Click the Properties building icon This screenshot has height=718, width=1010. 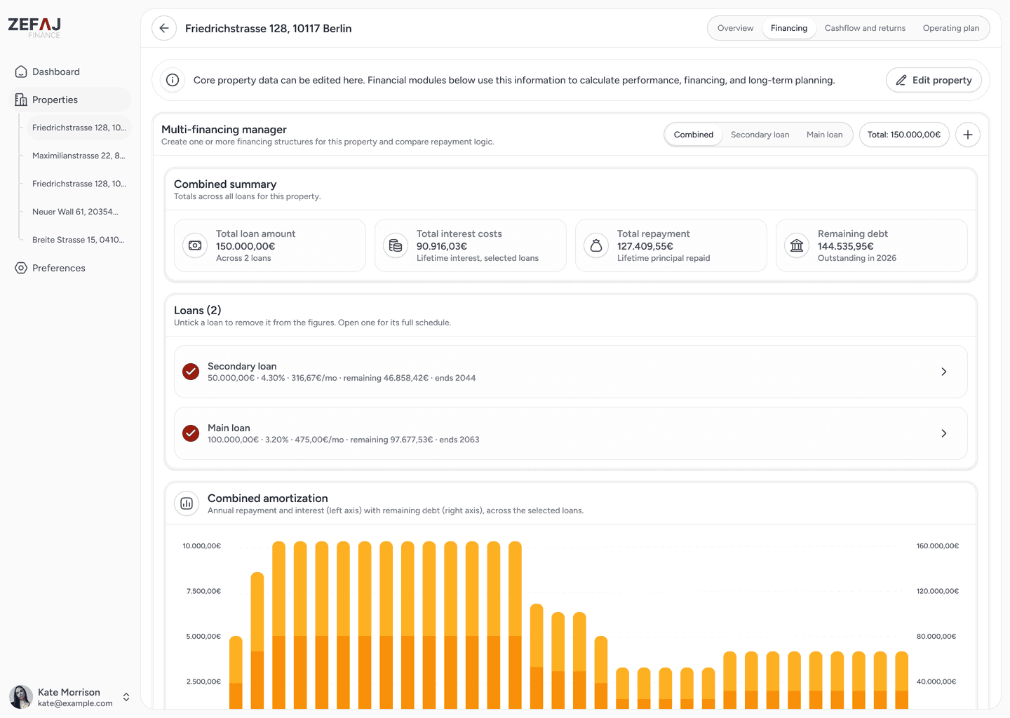point(21,100)
